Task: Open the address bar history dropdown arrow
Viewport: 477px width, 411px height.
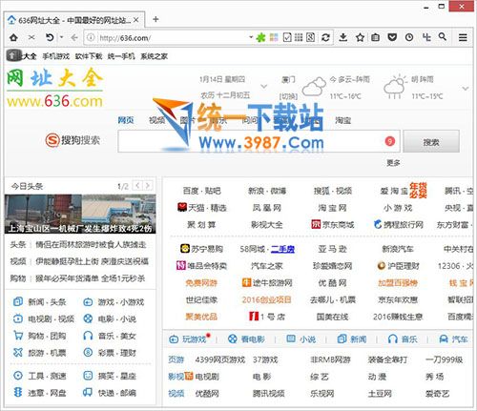Action: [x=251, y=37]
